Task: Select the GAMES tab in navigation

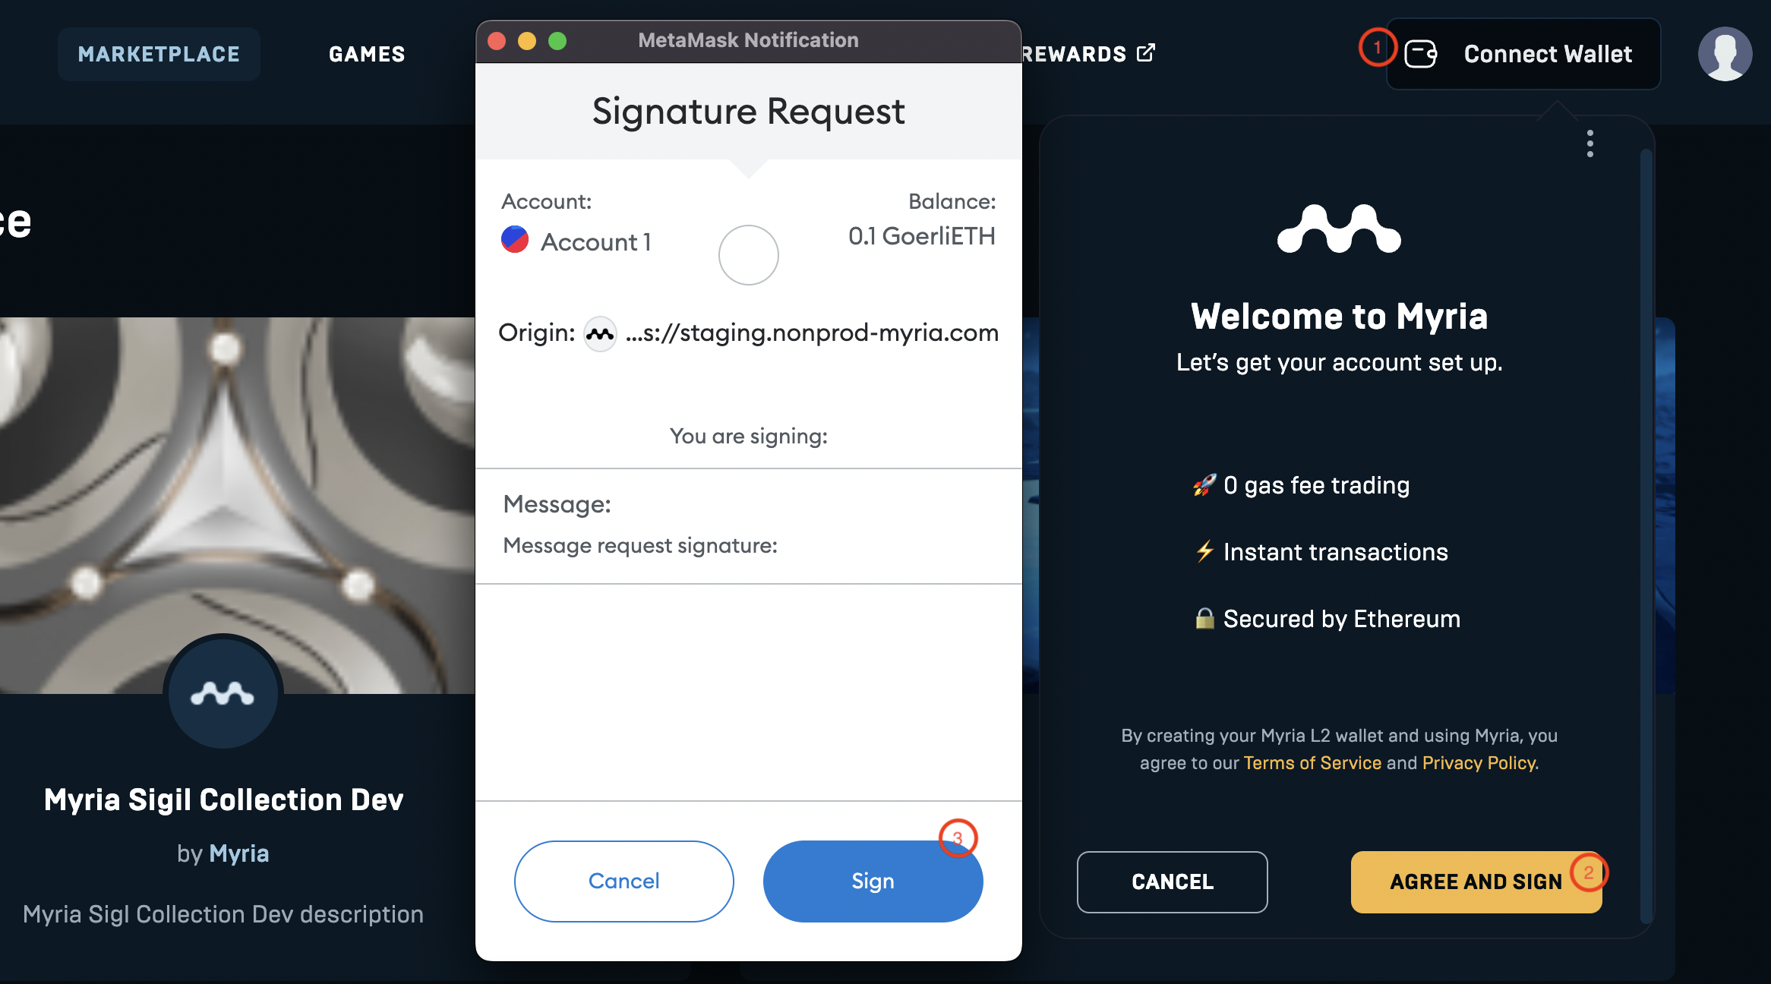Action: click(x=366, y=52)
